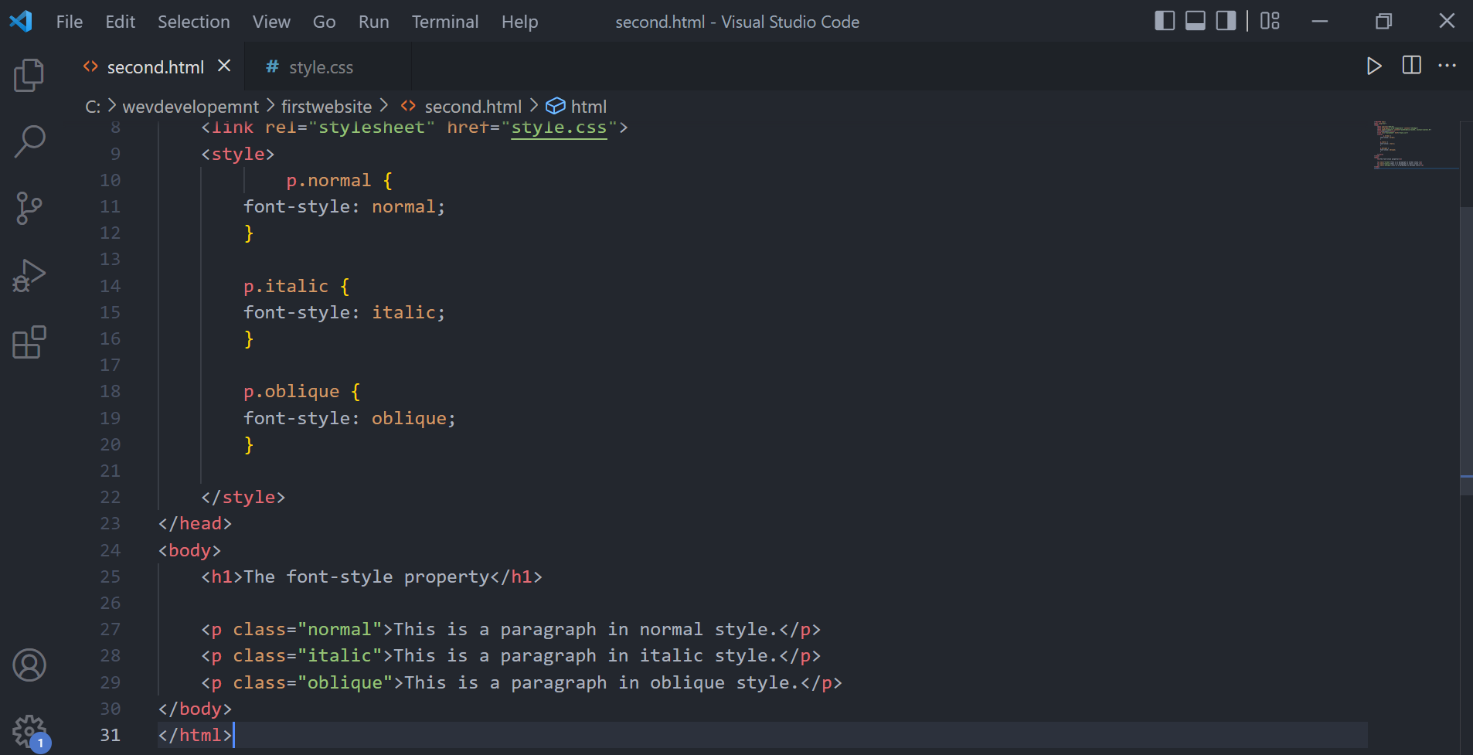
Task: Expand the firstwebsite breadcrumb folder
Action: 326,107
